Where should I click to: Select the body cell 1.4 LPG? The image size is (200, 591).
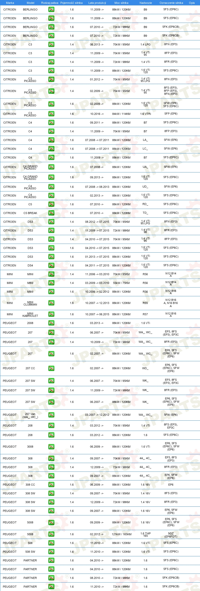click(x=146, y=44)
